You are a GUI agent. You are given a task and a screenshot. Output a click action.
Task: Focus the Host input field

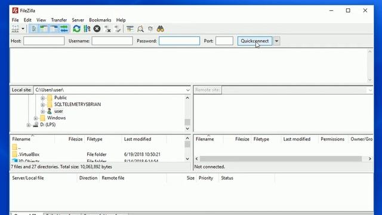[44, 41]
